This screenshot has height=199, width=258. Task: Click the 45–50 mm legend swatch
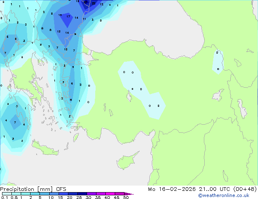click(120, 194)
